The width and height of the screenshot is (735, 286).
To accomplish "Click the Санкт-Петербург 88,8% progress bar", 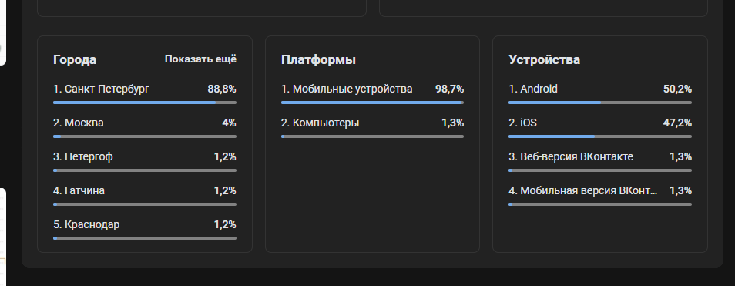I will (x=145, y=103).
